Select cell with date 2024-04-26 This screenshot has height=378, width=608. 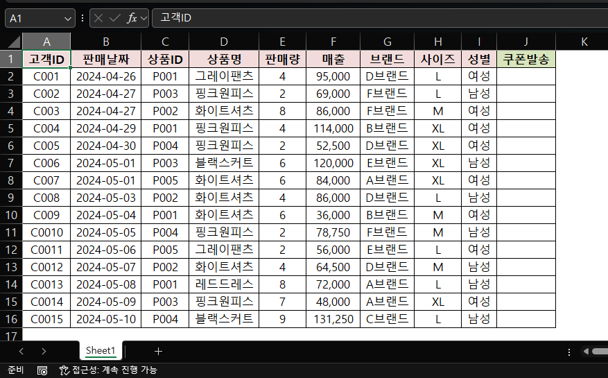tap(106, 76)
